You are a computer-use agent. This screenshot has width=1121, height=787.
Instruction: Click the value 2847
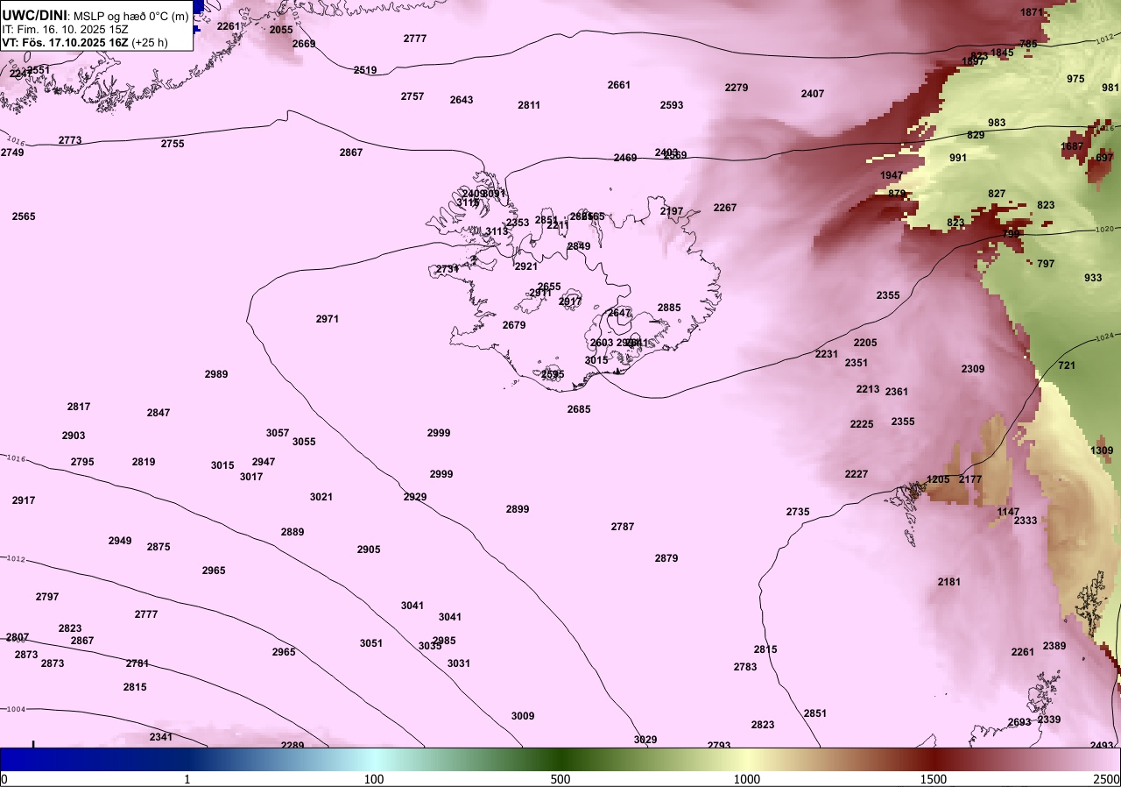click(159, 413)
